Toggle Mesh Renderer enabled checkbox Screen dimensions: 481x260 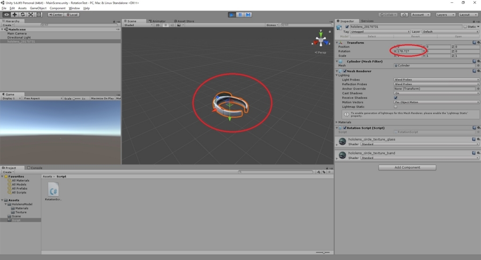click(x=345, y=71)
